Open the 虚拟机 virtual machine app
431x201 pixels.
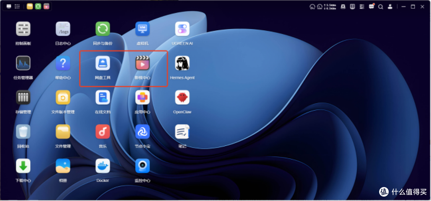[x=142, y=29]
